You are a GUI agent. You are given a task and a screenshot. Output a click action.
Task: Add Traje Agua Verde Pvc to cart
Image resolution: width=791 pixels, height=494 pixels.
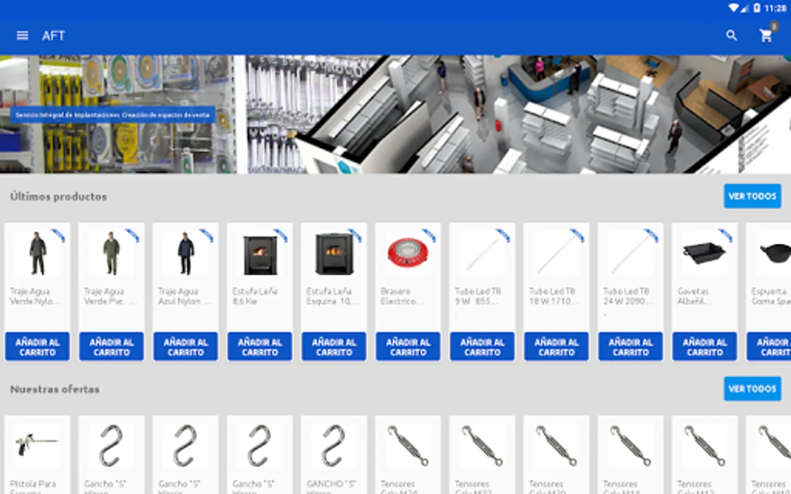pyautogui.click(x=112, y=347)
